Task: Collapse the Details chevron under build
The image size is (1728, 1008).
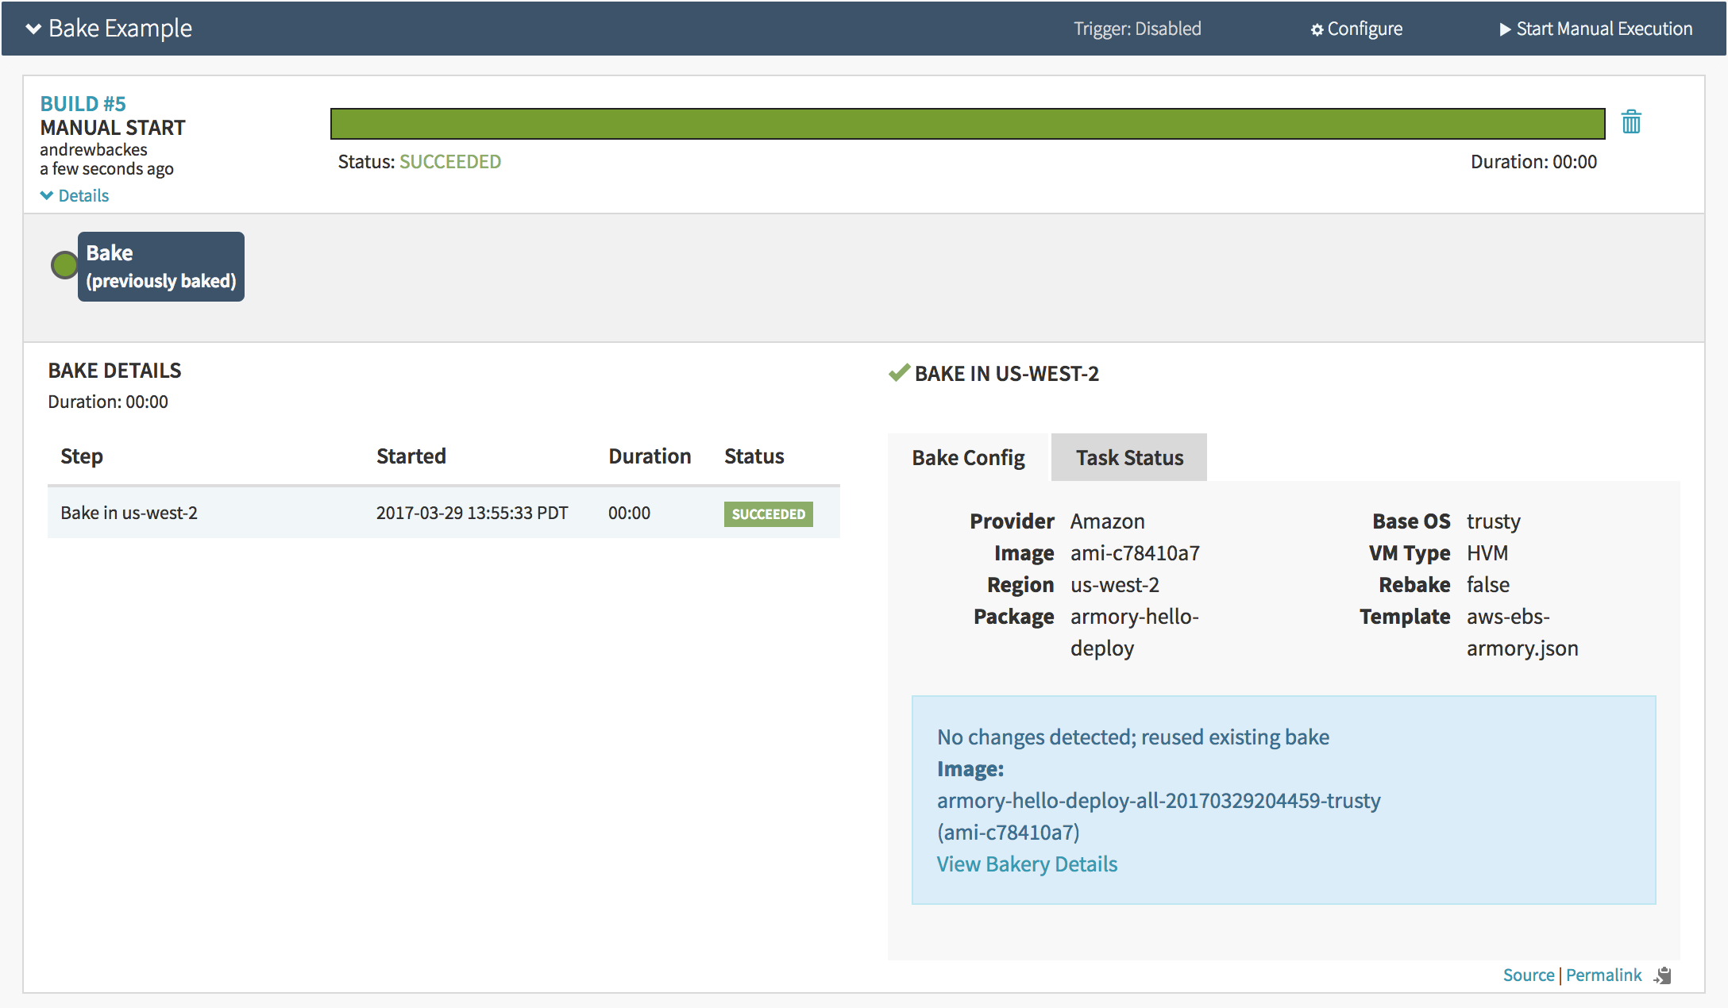Action: (x=47, y=195)
